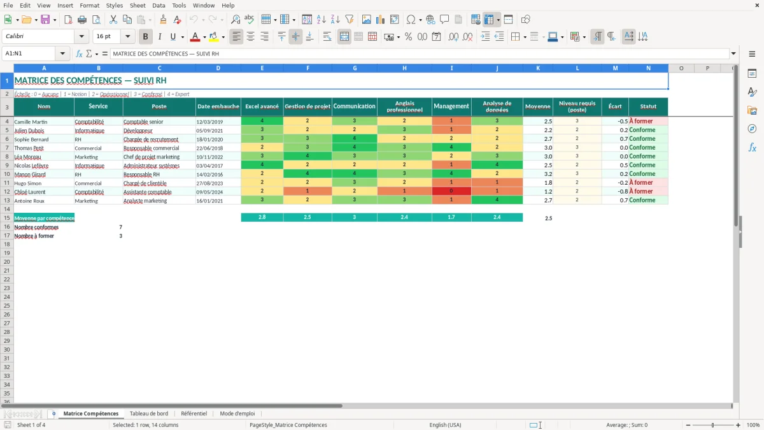
Task: Apply the yellow background color swatch
Action: (213, 37)
